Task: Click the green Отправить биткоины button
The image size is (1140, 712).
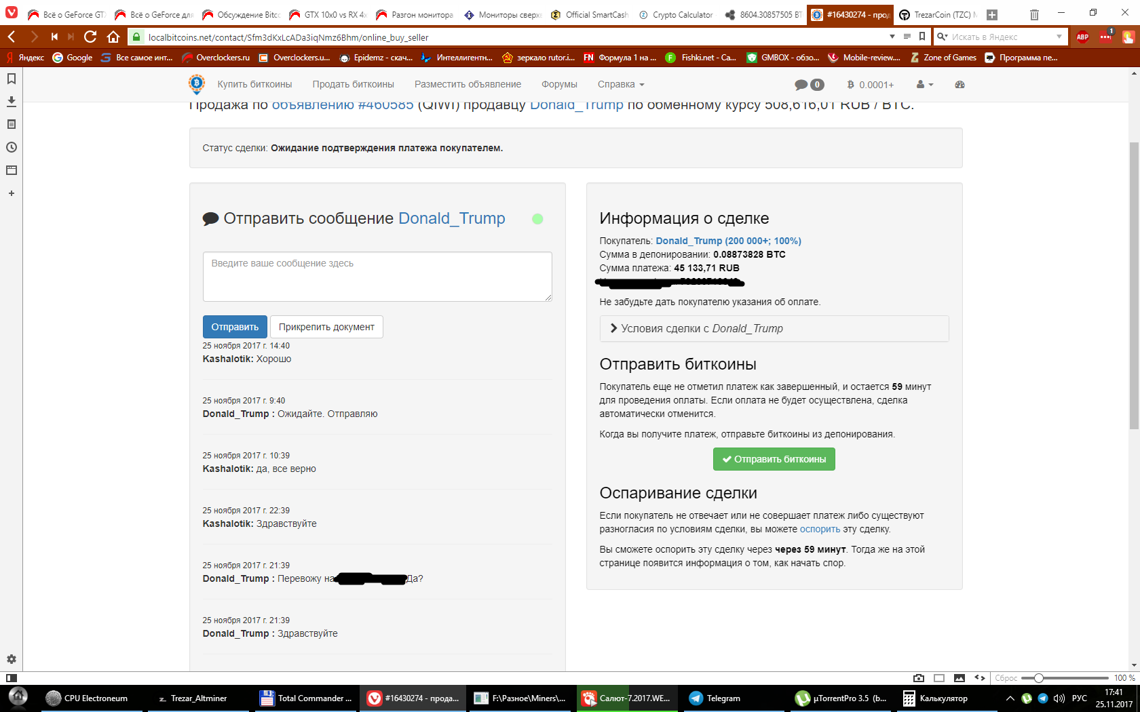Action: point(774,459)
